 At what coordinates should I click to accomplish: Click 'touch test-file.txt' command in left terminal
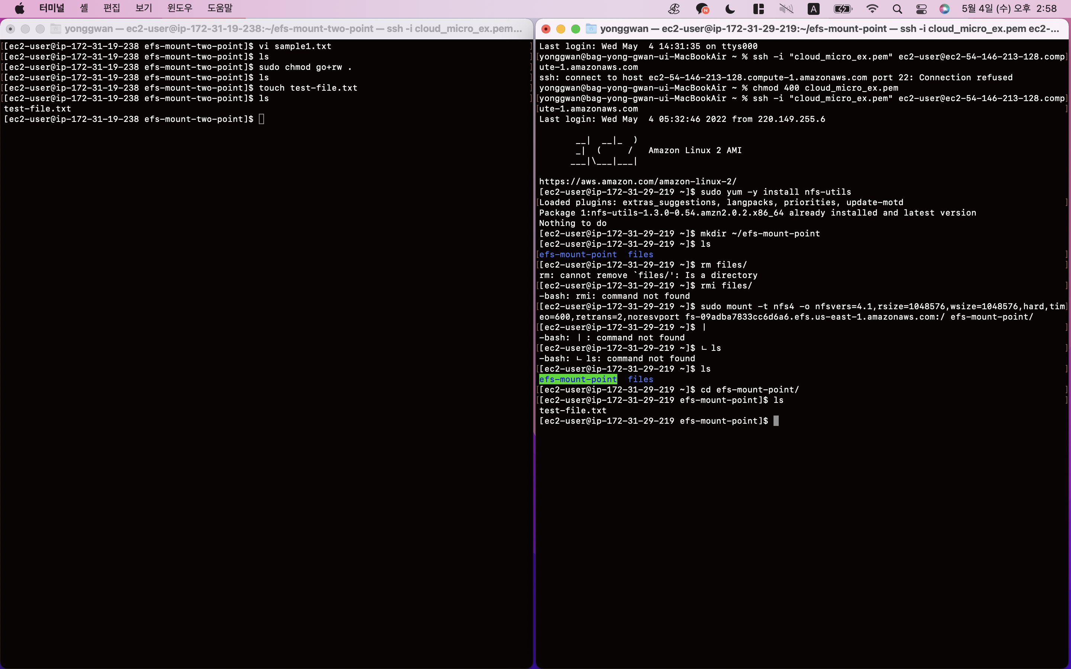pyautogui.click(x=308, y=88)
